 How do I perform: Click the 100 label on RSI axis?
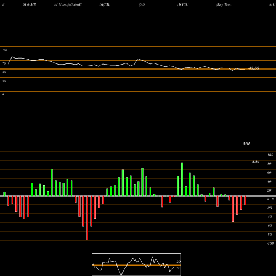[4, 50]
